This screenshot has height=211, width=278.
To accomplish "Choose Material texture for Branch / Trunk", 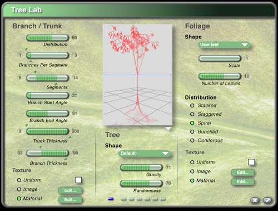I will [x=19, y=198].
